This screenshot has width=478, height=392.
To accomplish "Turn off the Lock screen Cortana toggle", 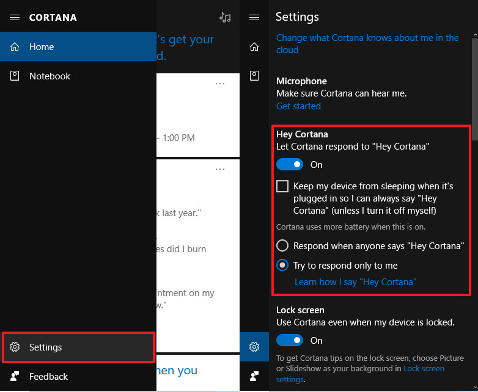I will 290,340.
